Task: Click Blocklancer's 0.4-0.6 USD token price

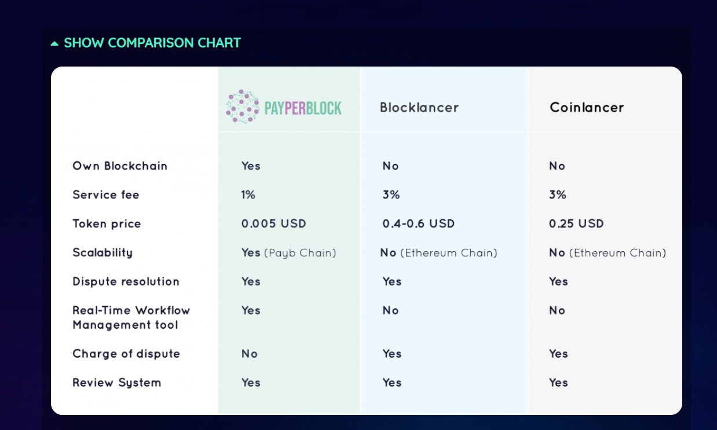Action: (x=419, y=224)
